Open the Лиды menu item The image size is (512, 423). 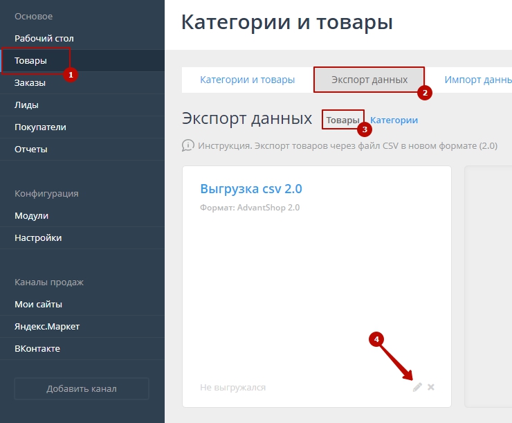click(x=26, y=105)
